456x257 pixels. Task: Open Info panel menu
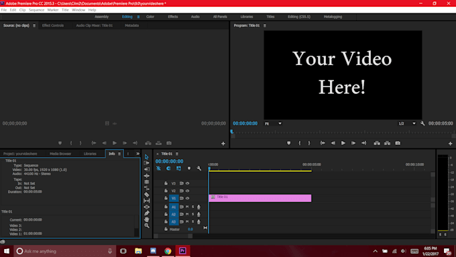tap(119, 154)
